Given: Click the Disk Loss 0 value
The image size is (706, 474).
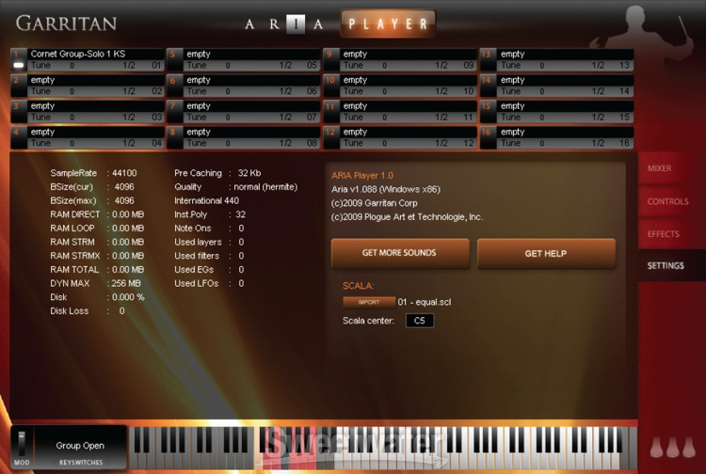Looking at the screenshot, I should 121,311.
